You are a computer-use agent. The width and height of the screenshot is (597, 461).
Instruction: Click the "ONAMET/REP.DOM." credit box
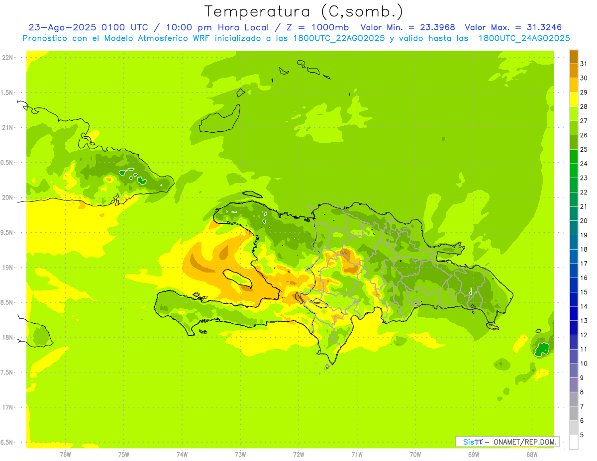507,442
